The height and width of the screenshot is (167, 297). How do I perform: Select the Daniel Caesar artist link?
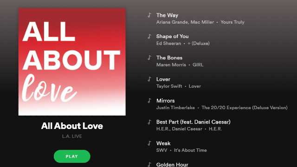(187, 129)
